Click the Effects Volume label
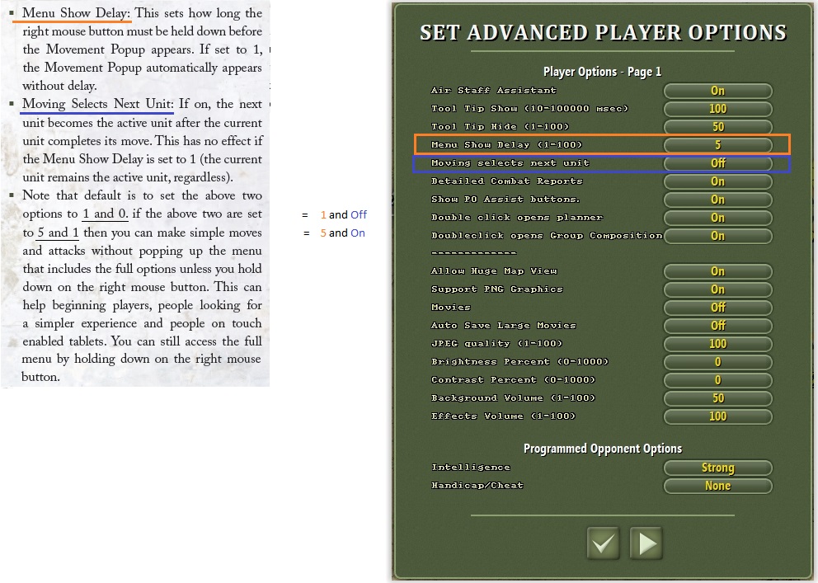The width and height of the screenshot is (818, 583). click(x=503, y=416)
